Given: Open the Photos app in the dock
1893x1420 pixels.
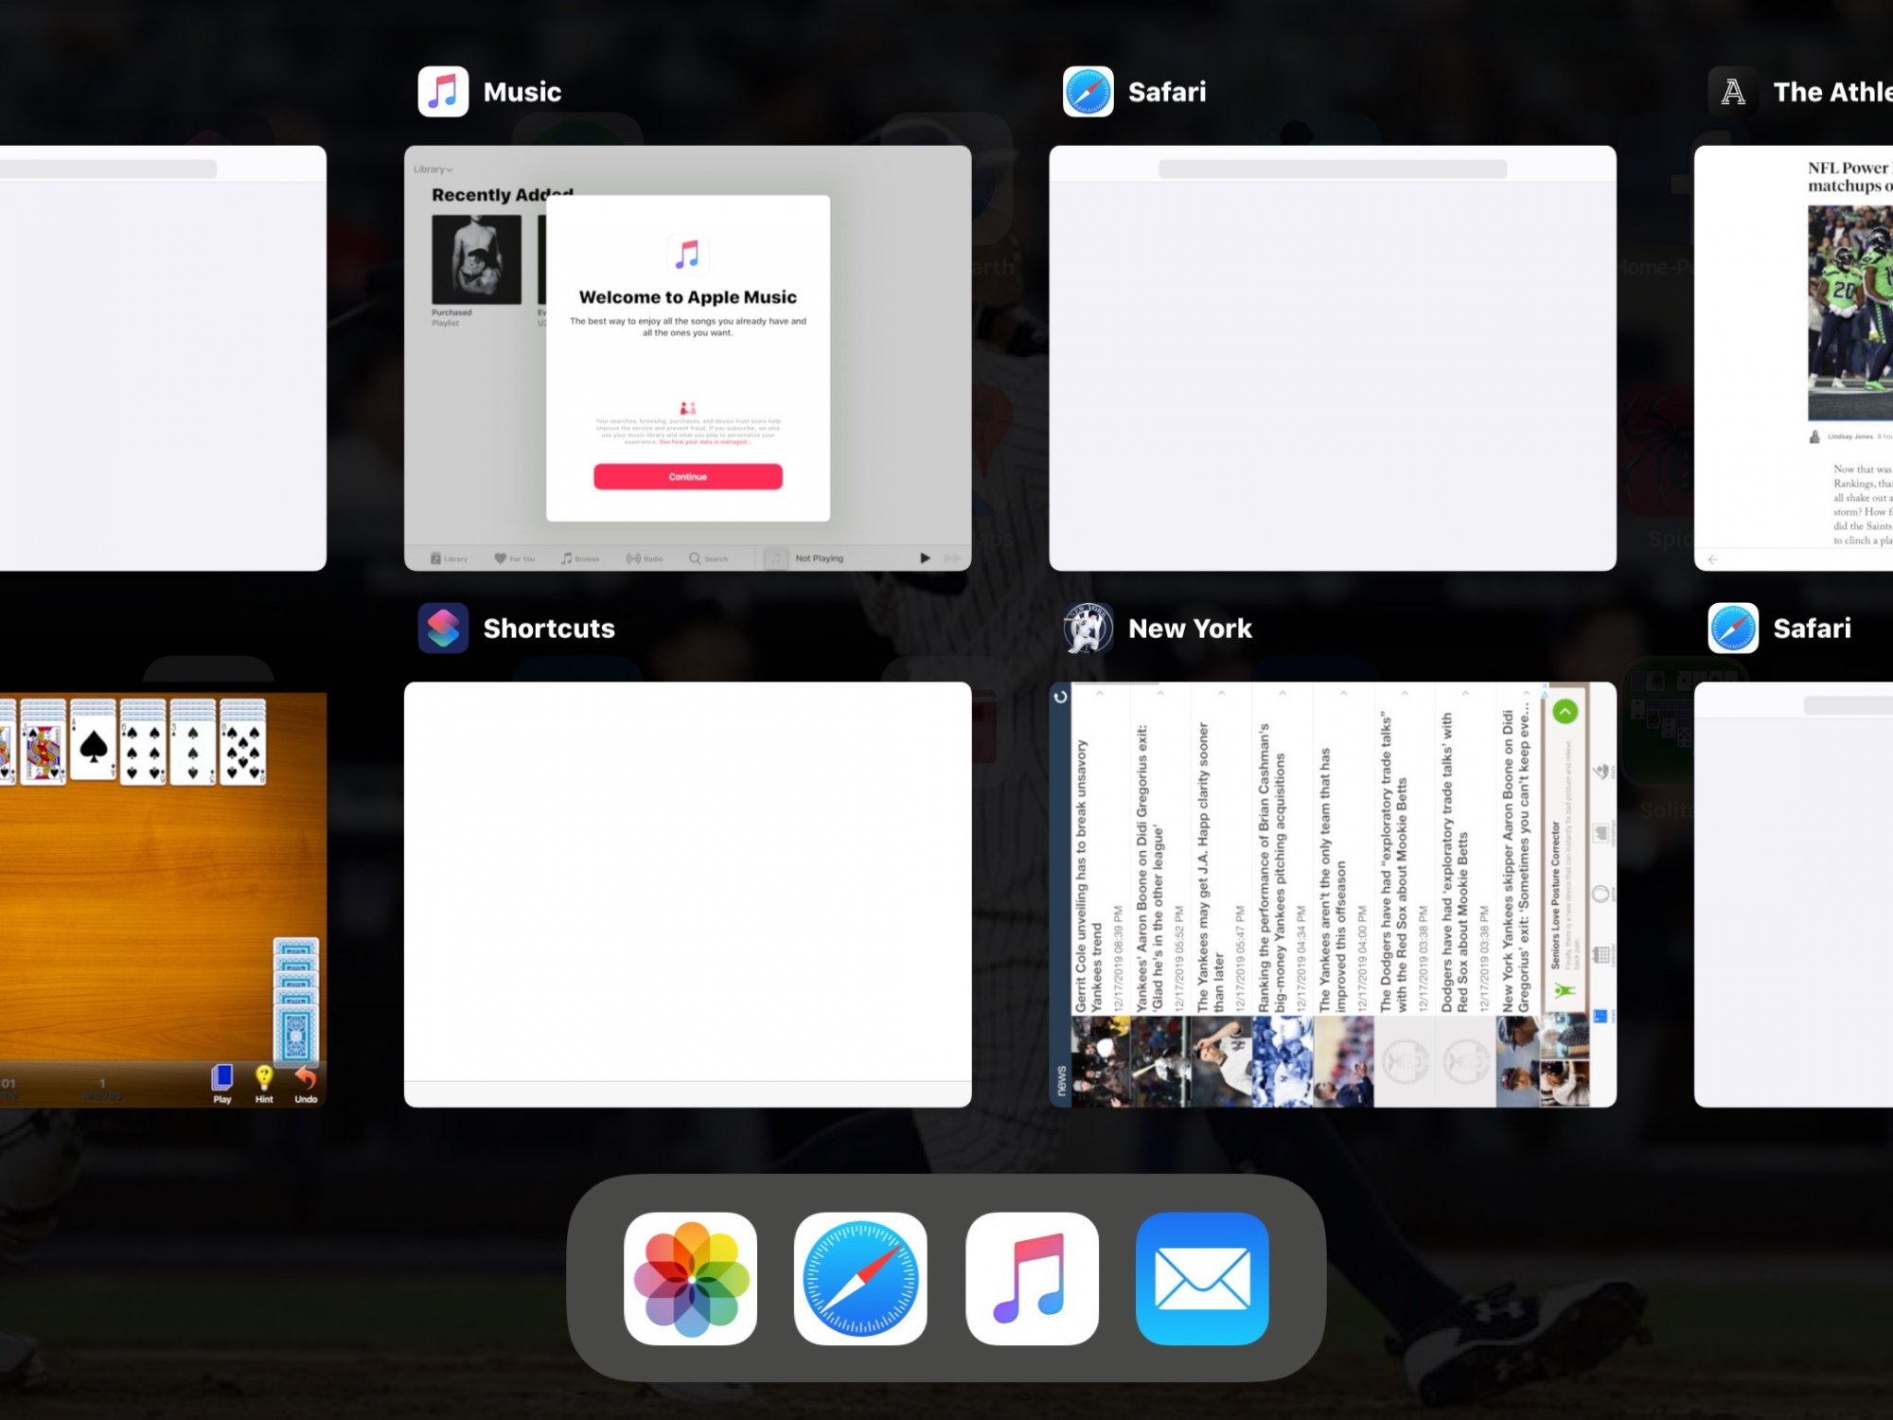Looking at the screenshot, I should pos(690,1278).
